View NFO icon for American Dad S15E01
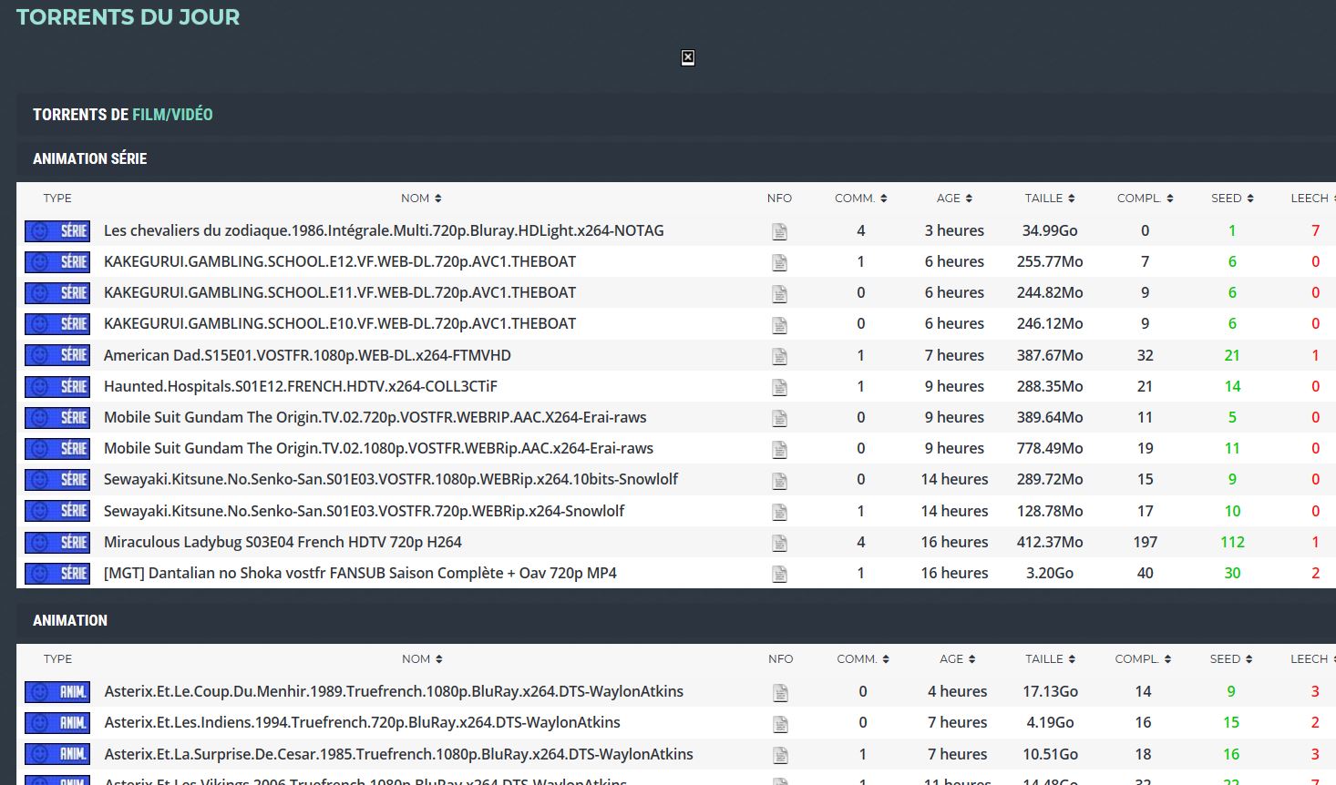The width and height of the screenshot is (1336, 785). [x=779, y=356]
